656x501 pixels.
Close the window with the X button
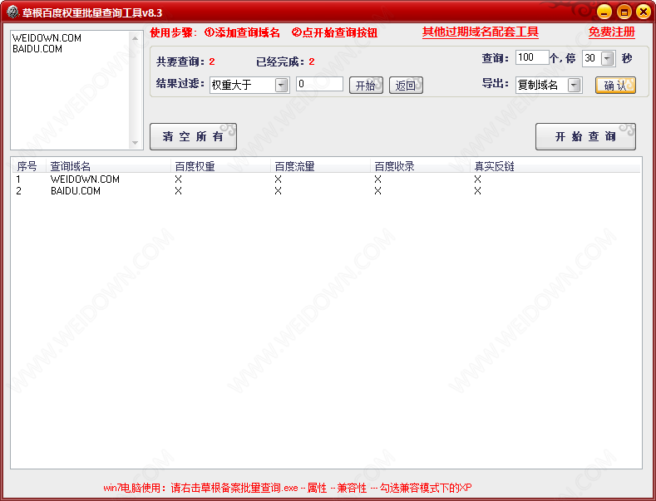click(x=644, y=12)
